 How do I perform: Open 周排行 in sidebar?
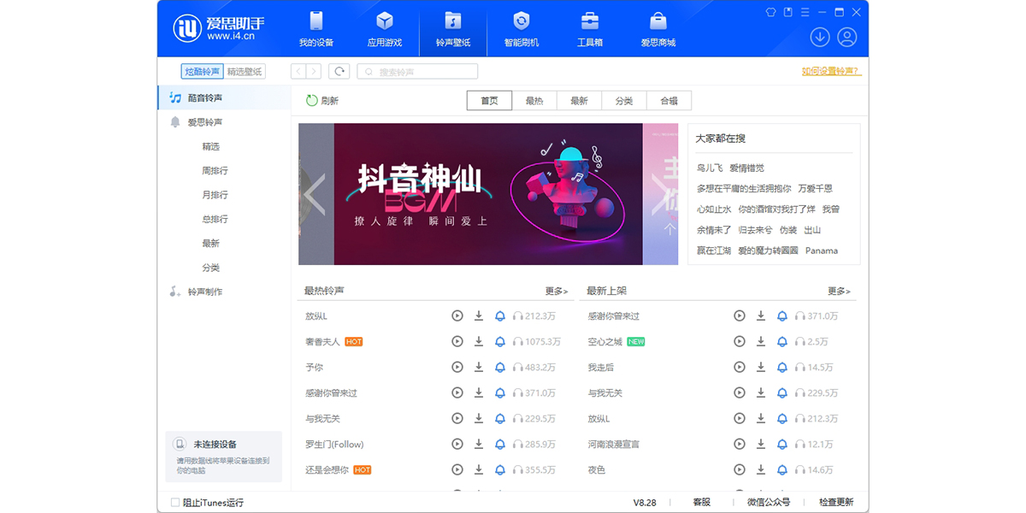pyautogui.click(x=215, y=171)
